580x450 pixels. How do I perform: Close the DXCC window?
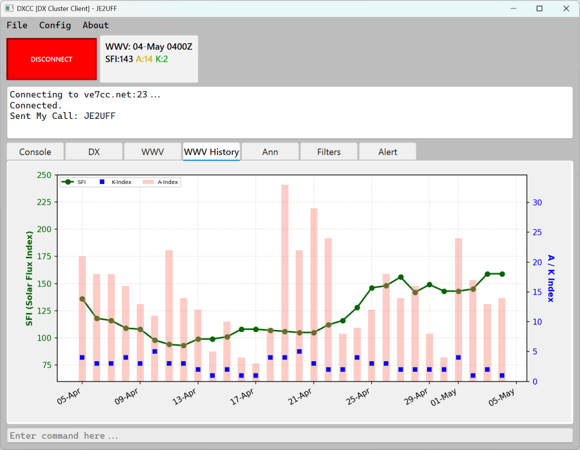(566, 8)
